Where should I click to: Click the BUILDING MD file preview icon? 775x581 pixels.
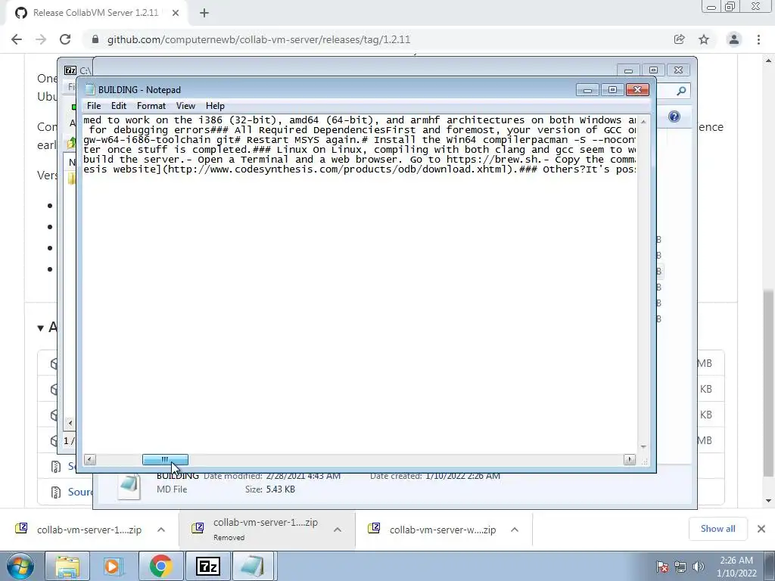[x=129, y=486]
